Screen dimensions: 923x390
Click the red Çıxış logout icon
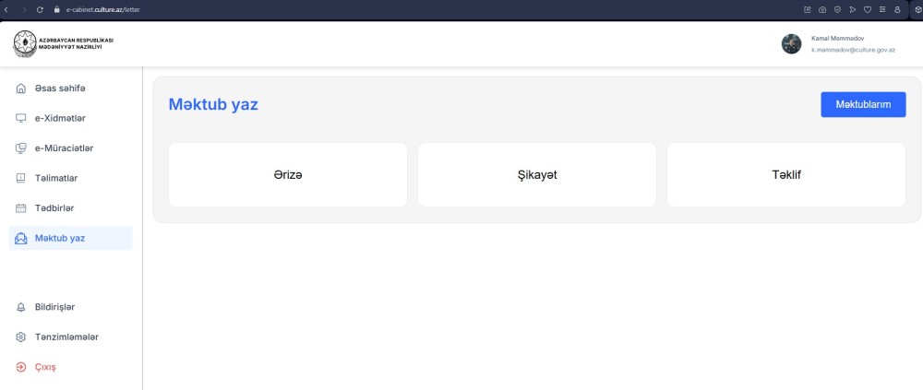coord(20,367)
